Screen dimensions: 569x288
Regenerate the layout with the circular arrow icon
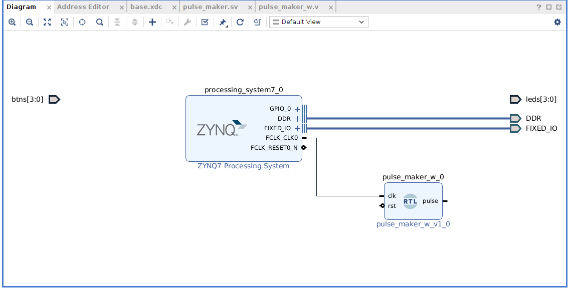point(240,22)
